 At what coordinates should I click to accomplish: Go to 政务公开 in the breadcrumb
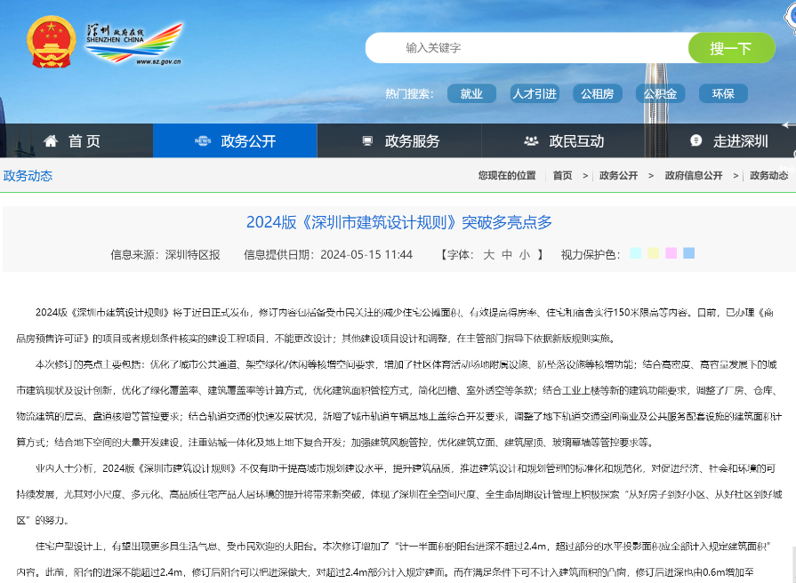(x=618, y=176)
